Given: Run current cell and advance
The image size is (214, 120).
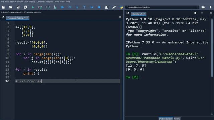Looking at the screenshot, I should 47,7.
